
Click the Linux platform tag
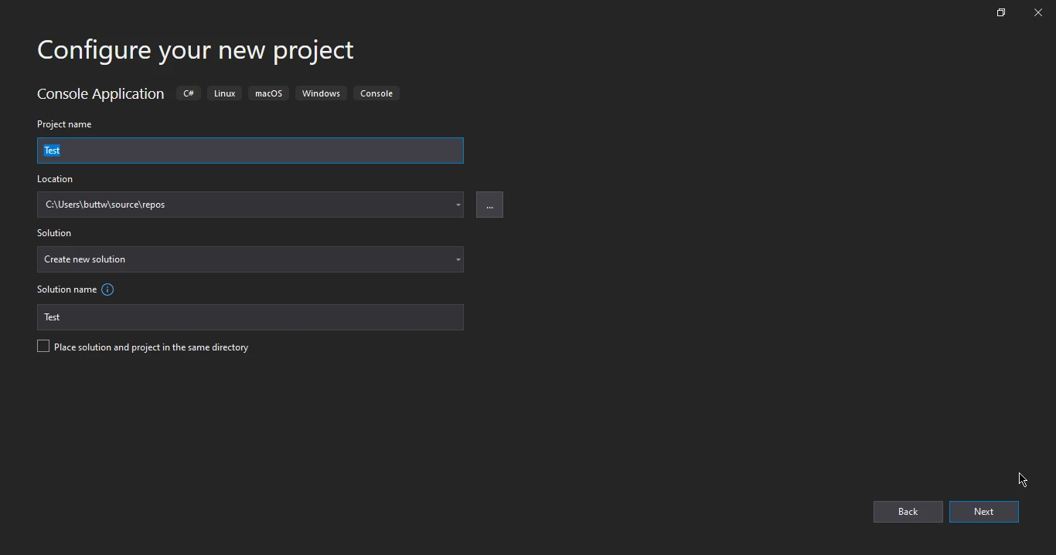click(224, 93)
